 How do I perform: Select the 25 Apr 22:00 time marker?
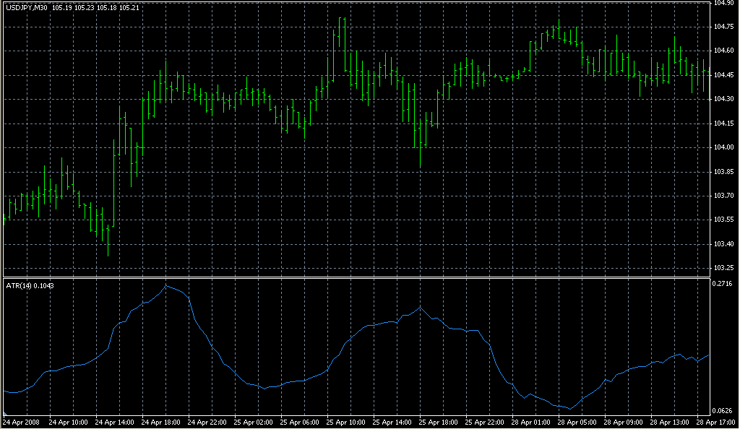[487, 421]
